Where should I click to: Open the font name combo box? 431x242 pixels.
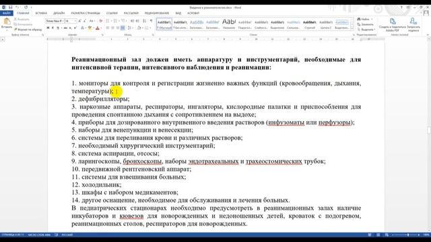click(55, 21)
